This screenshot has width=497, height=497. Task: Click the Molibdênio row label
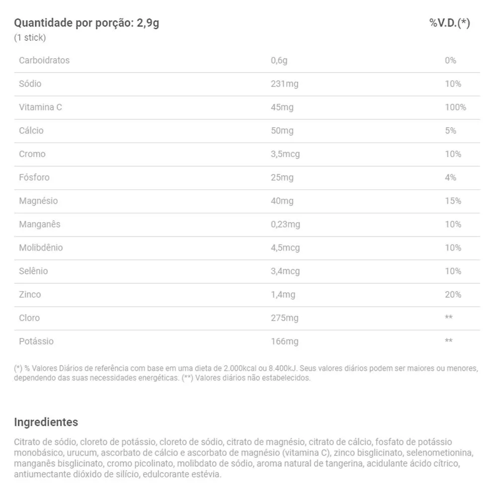[x=41, y=248]
